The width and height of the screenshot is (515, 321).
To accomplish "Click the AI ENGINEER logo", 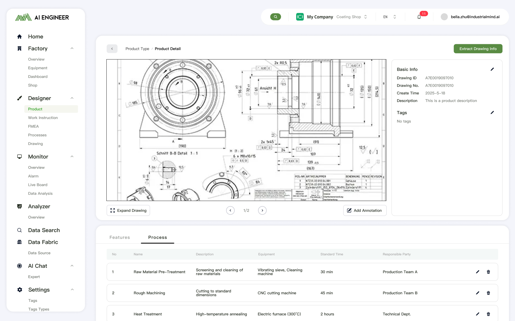I will point(42,17).
